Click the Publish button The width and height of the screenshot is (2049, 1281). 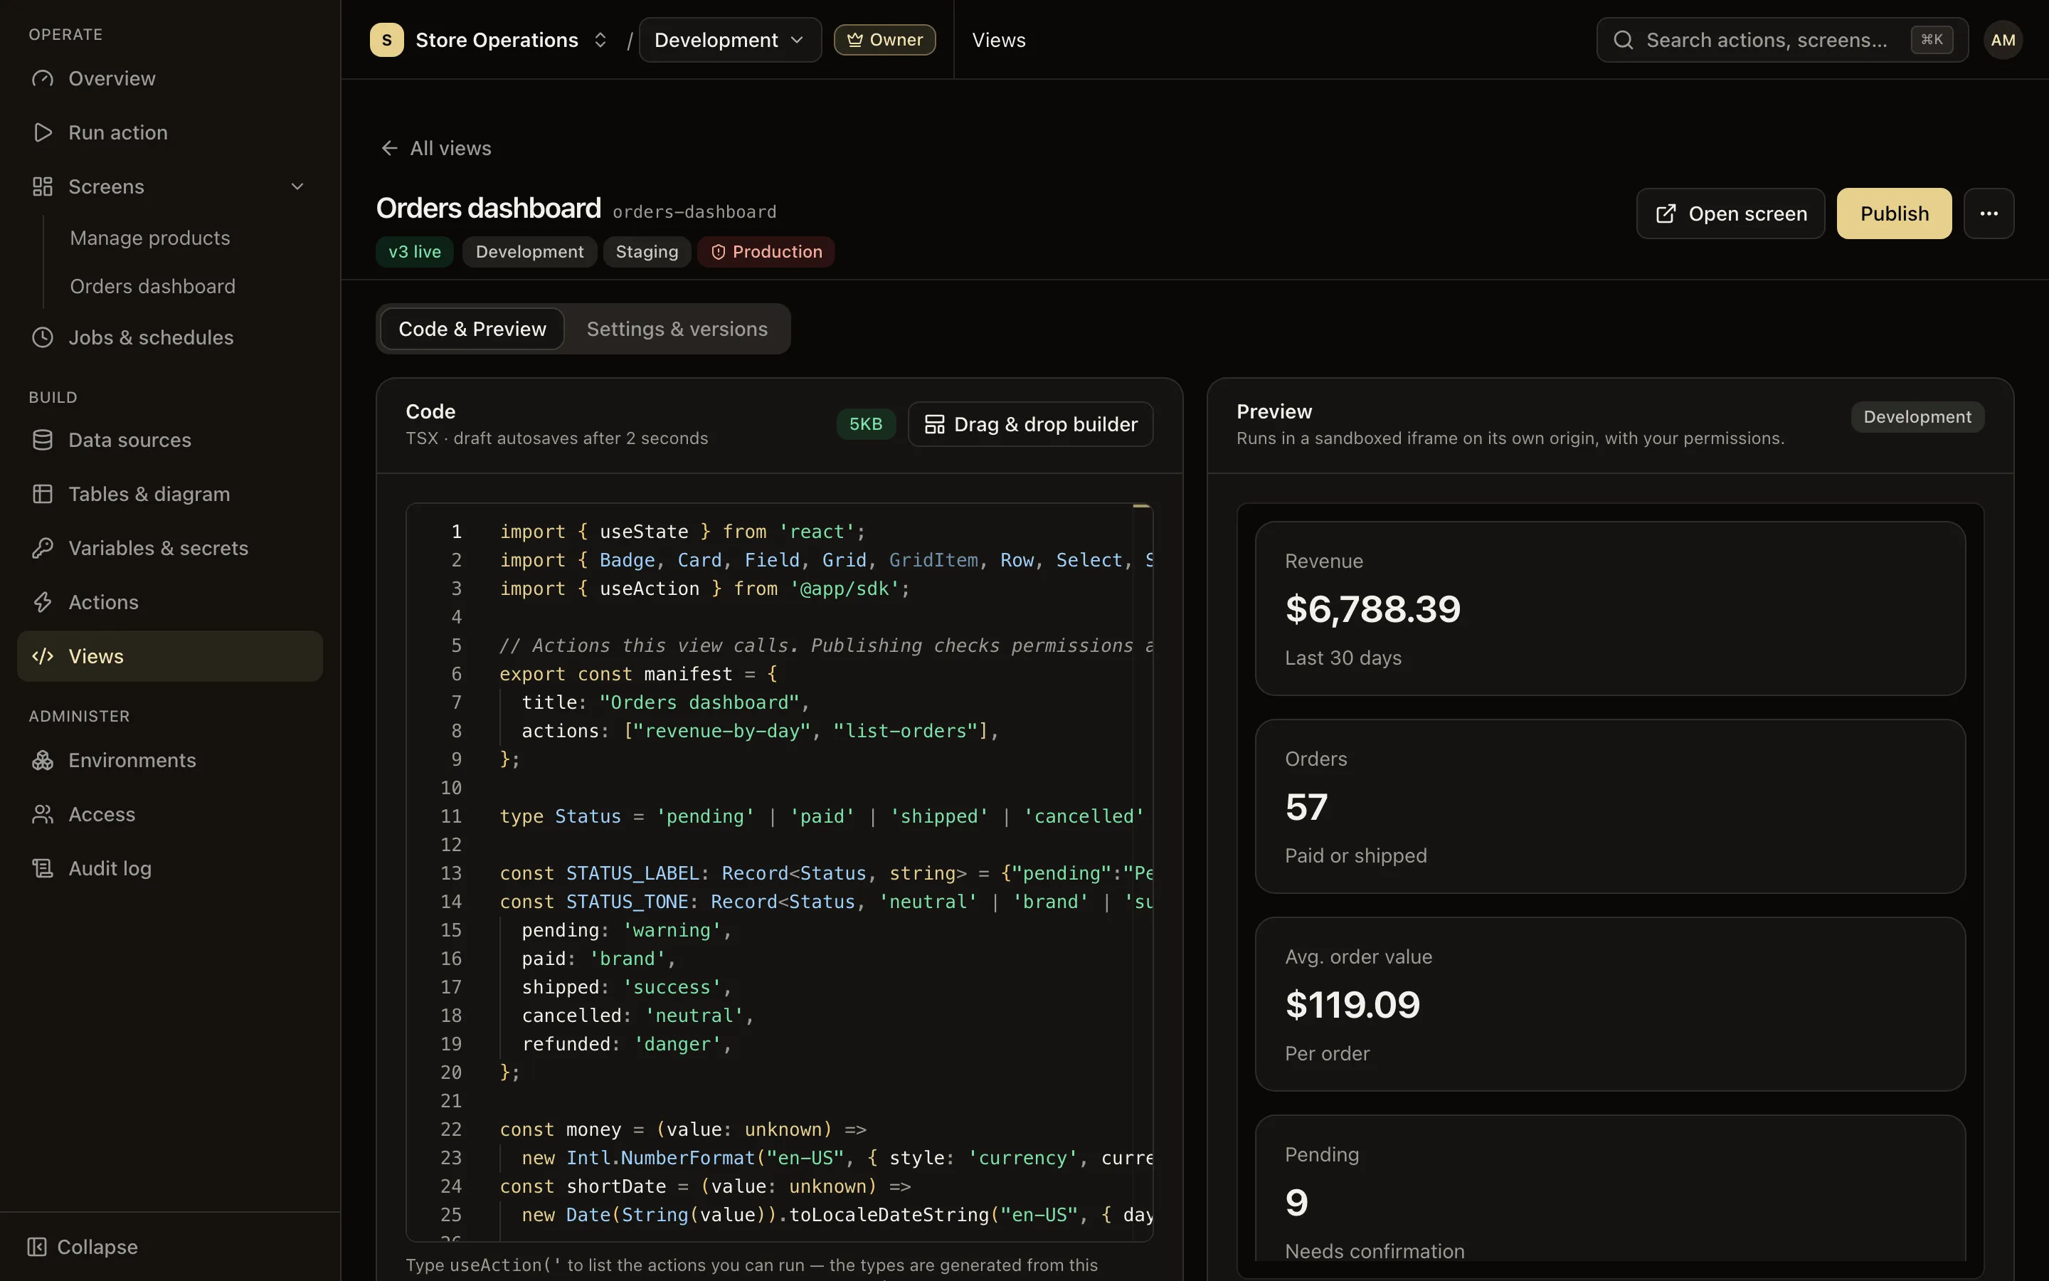pyautogui.click(x=1894, y=213)
